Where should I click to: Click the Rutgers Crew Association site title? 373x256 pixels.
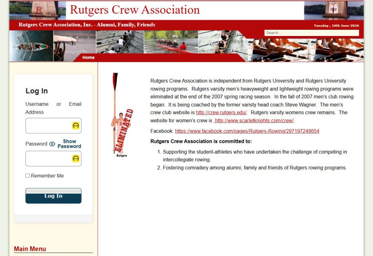coord(135,10)
